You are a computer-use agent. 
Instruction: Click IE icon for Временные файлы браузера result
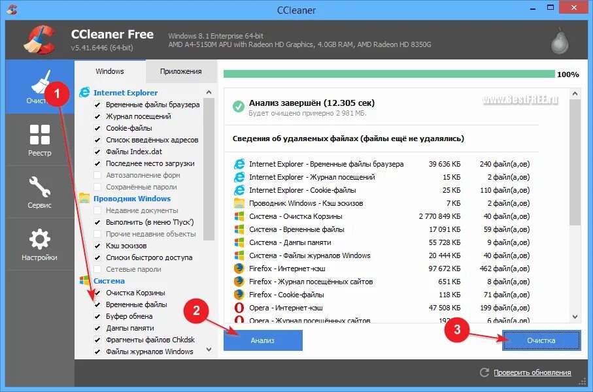click(239, 164)
